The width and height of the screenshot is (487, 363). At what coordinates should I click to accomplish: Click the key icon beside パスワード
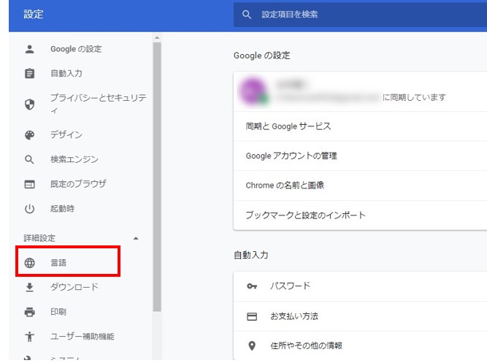(x=252, y=286)
